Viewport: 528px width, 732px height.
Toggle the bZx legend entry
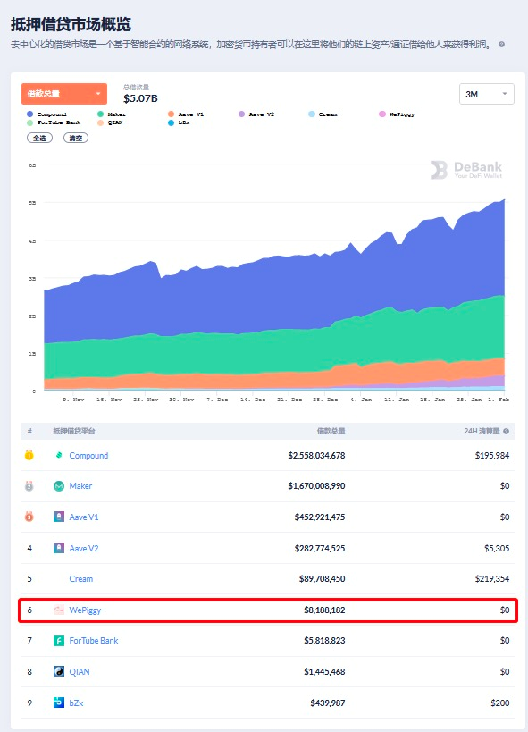pos(179,122)
